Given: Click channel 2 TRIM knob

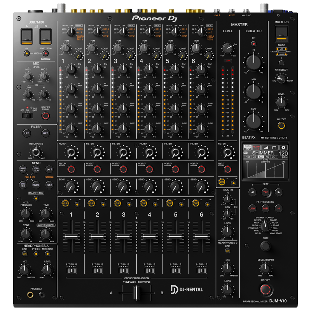Looking at the screenshot, I should [92, 48].
